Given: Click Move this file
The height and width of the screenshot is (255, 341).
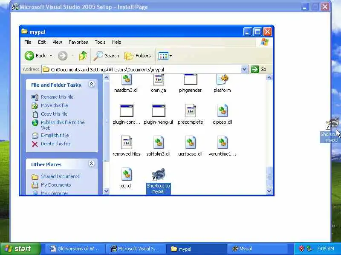Looking at the screenshot, I should pyautogui.click(x=55, y=105).
